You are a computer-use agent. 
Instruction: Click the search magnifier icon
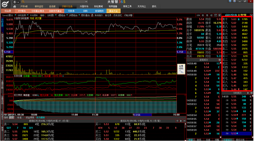coord(23,2)
